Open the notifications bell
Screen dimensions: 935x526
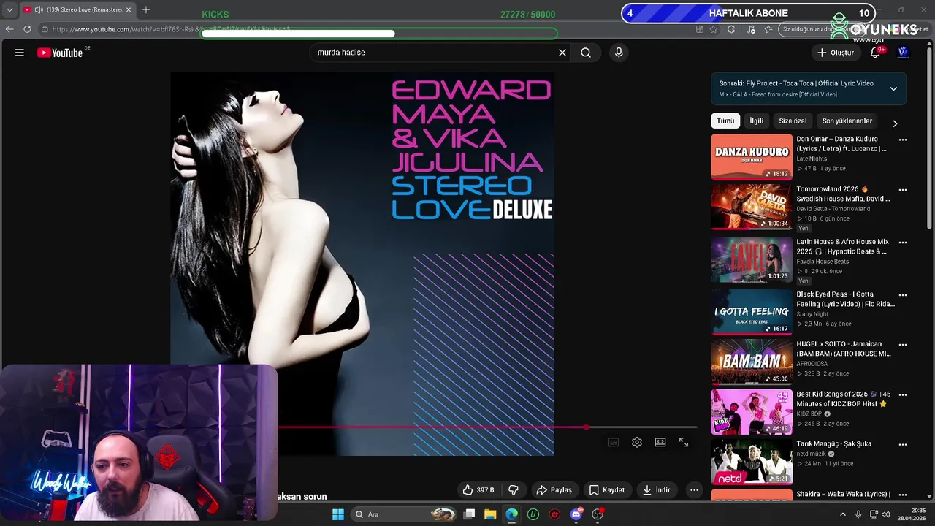[x=876, y=53]
